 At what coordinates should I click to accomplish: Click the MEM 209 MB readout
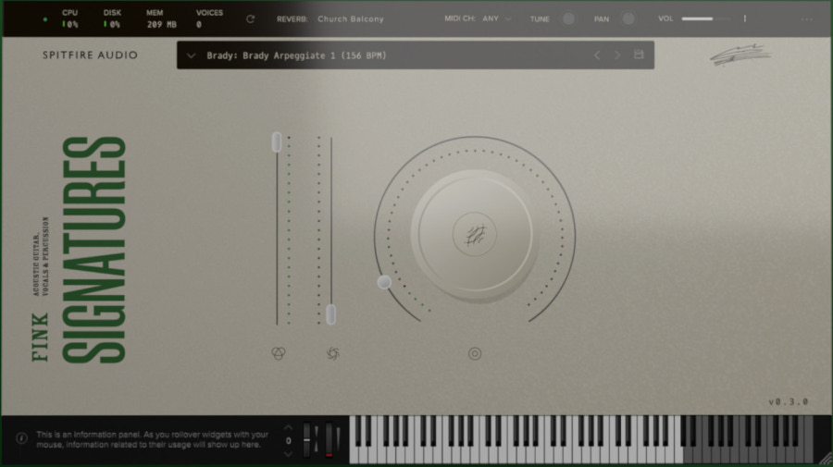tap(161, 18)
